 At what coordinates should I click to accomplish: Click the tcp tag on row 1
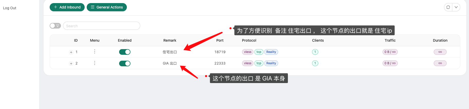(x=259, y=52)
